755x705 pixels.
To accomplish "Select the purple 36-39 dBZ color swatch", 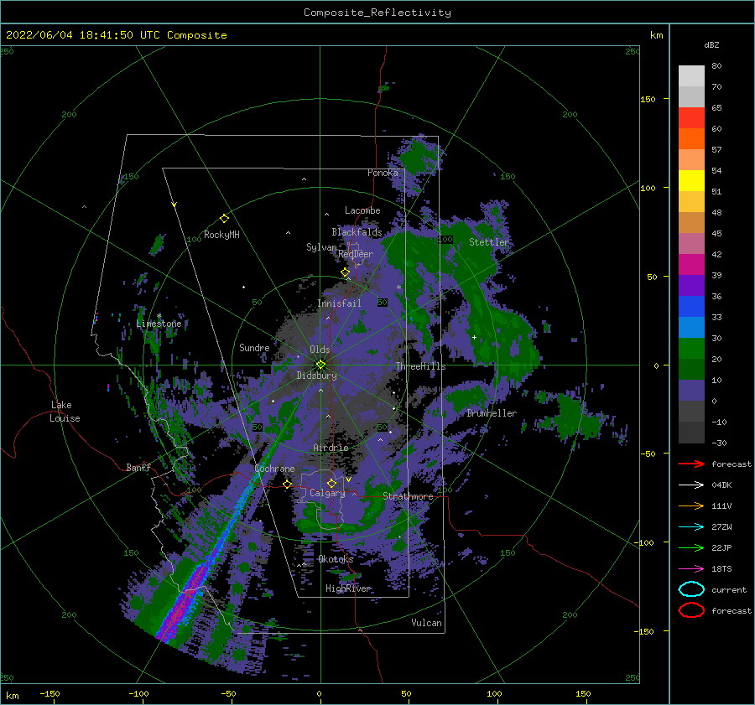I will click(x=691, y=285).
